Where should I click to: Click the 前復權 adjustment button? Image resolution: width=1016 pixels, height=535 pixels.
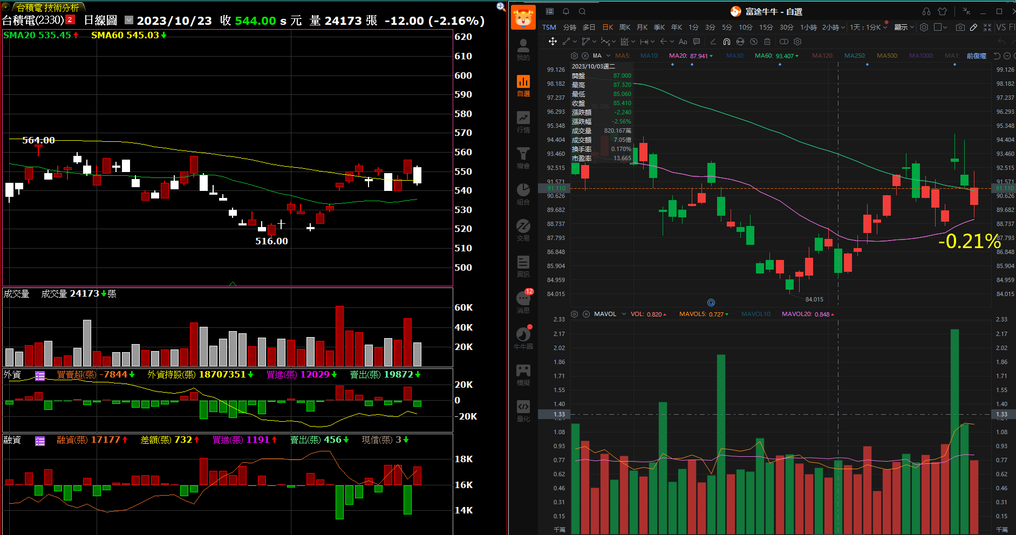click(976, 56)
